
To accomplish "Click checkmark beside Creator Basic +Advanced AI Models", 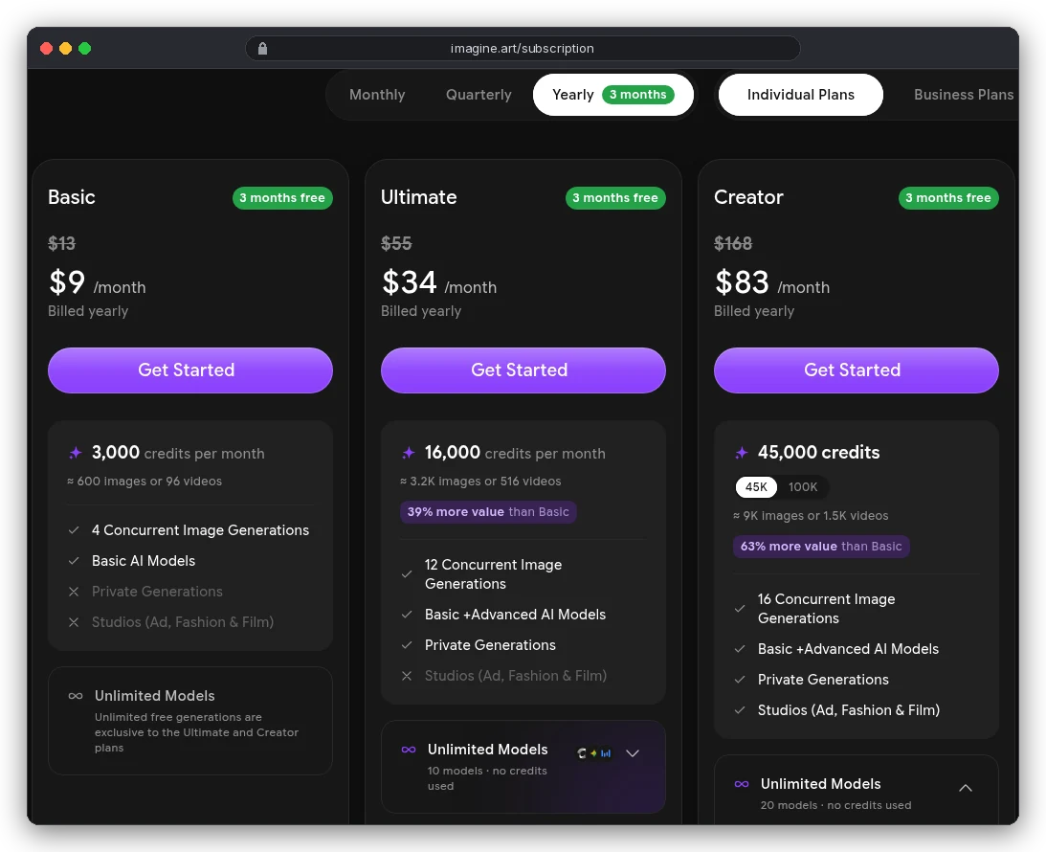I will 740,649.
